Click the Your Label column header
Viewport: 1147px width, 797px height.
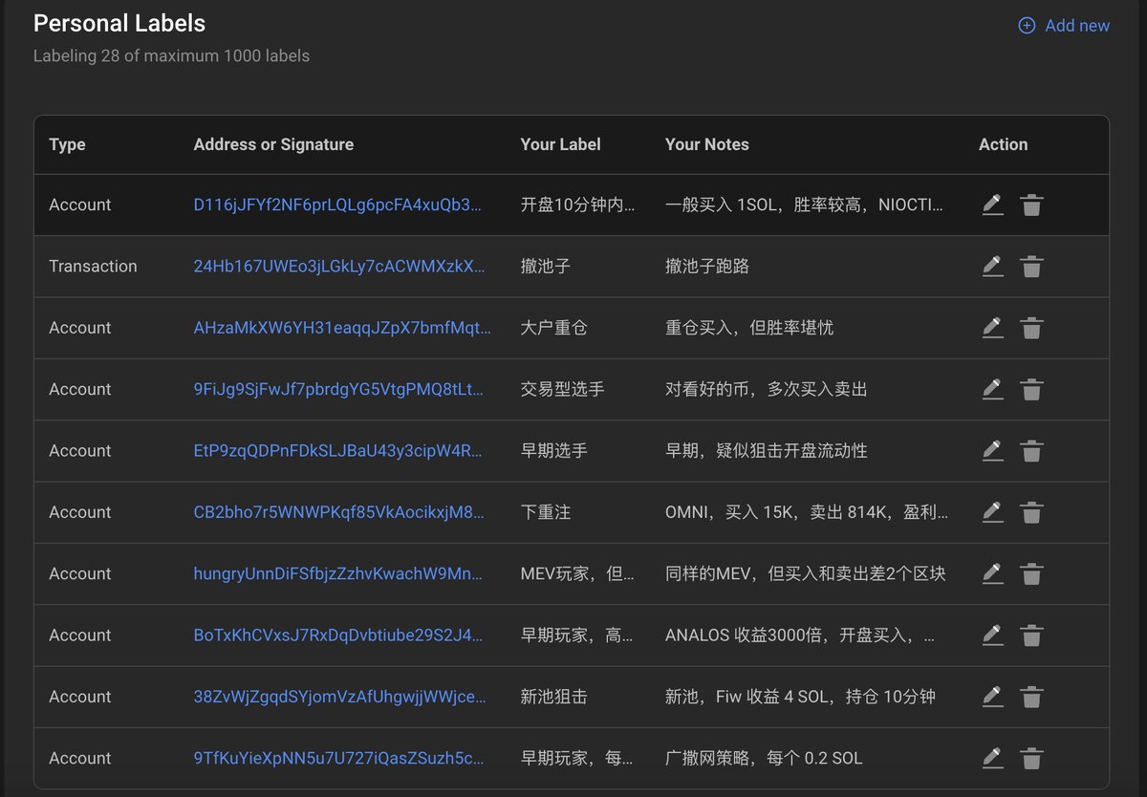560,144
